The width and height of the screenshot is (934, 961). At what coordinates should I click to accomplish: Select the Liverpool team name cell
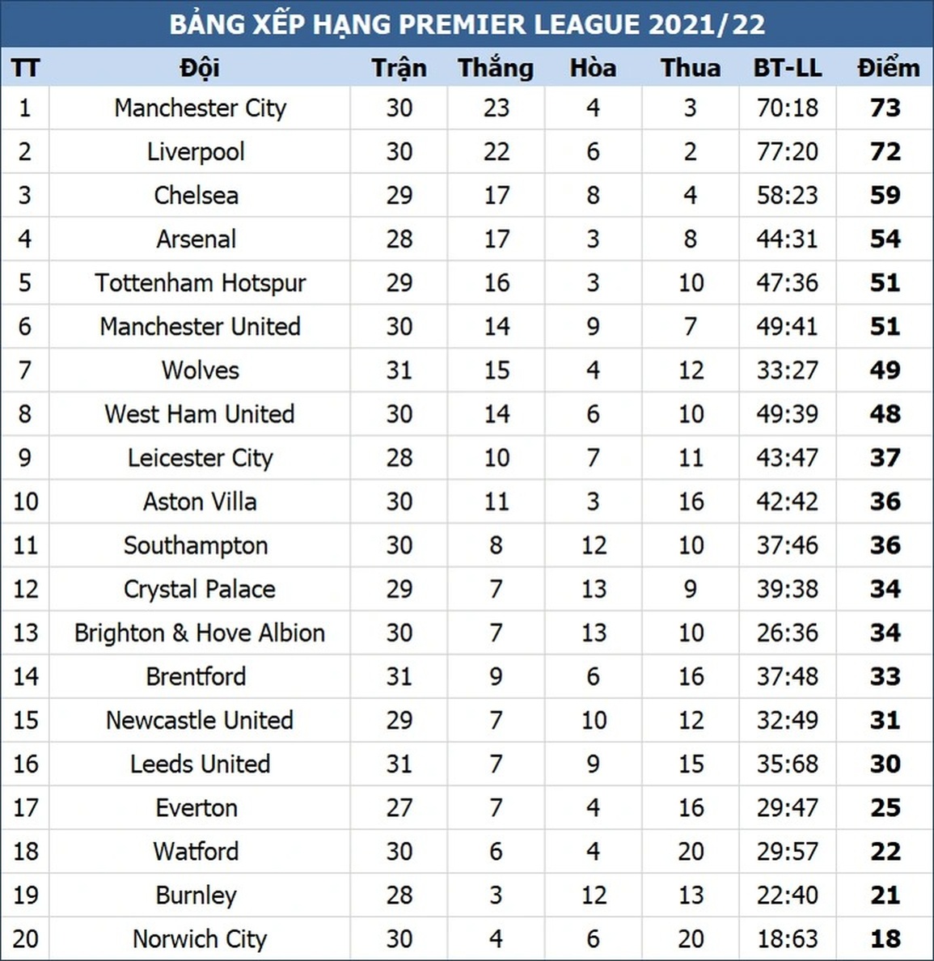196,151
